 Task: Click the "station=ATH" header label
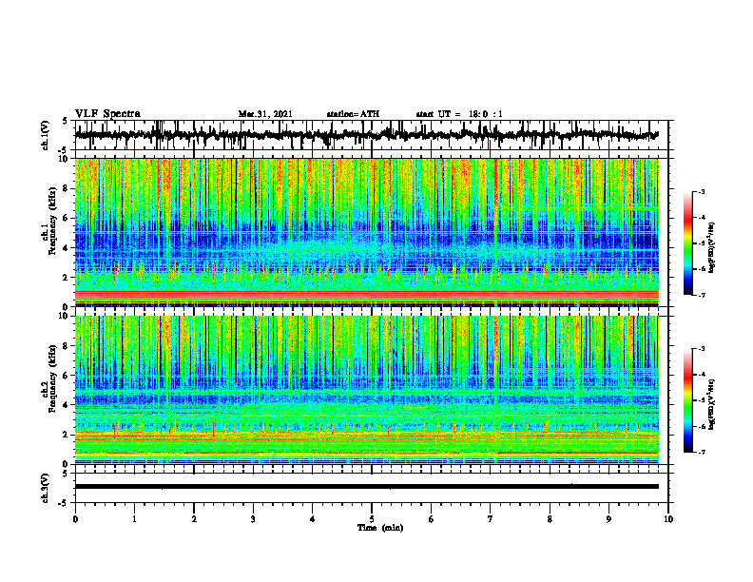coord(353,114)
